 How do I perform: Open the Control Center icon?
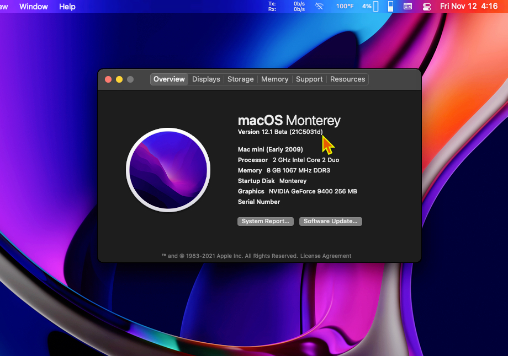click(427, 7)
